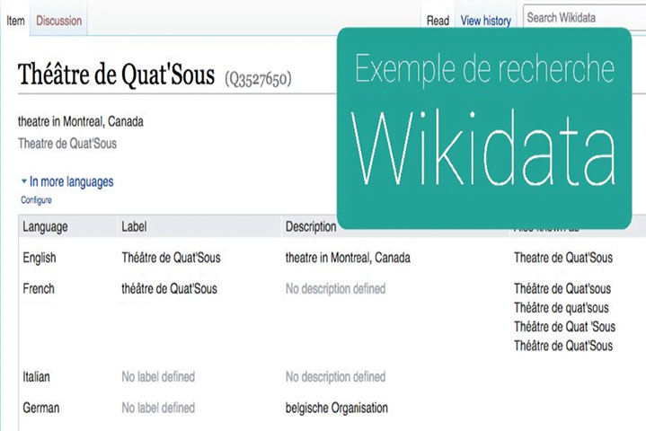The height and width of the screenshot is (431, 646).
Task: Click French row No description defined
Action: point(335,288)
